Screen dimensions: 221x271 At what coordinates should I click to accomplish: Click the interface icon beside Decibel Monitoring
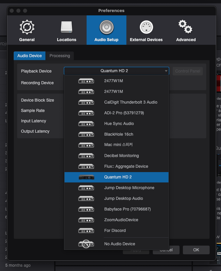(86, 155)
